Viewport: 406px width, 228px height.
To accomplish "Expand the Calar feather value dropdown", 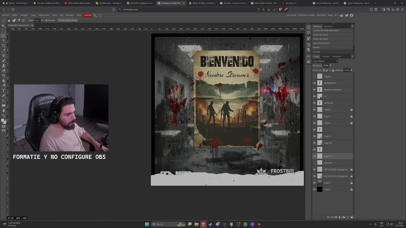I will click(x=42, y=20).
